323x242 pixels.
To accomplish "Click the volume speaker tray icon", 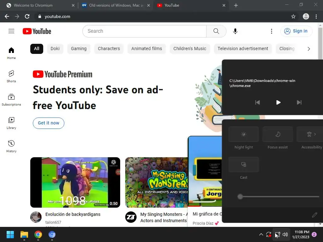I will [285, 234].
